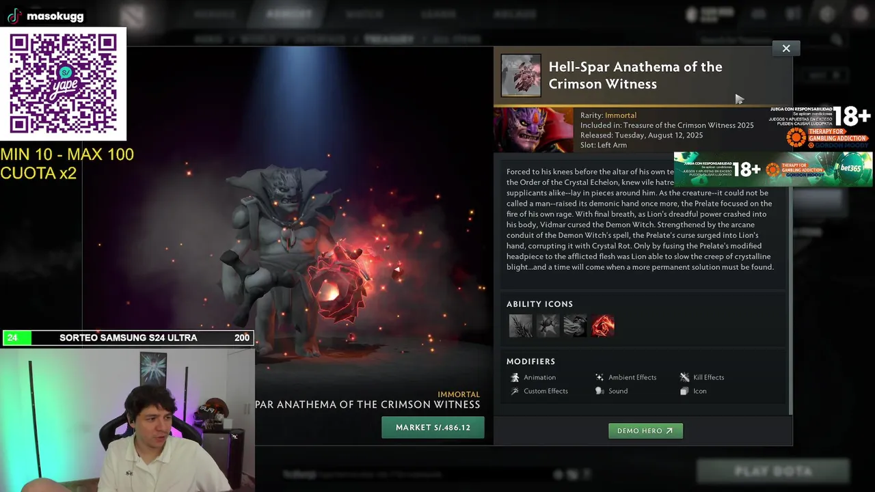Select the second gray ability icon
Viewport: 875px width, 492px height.
click(548, 326)
